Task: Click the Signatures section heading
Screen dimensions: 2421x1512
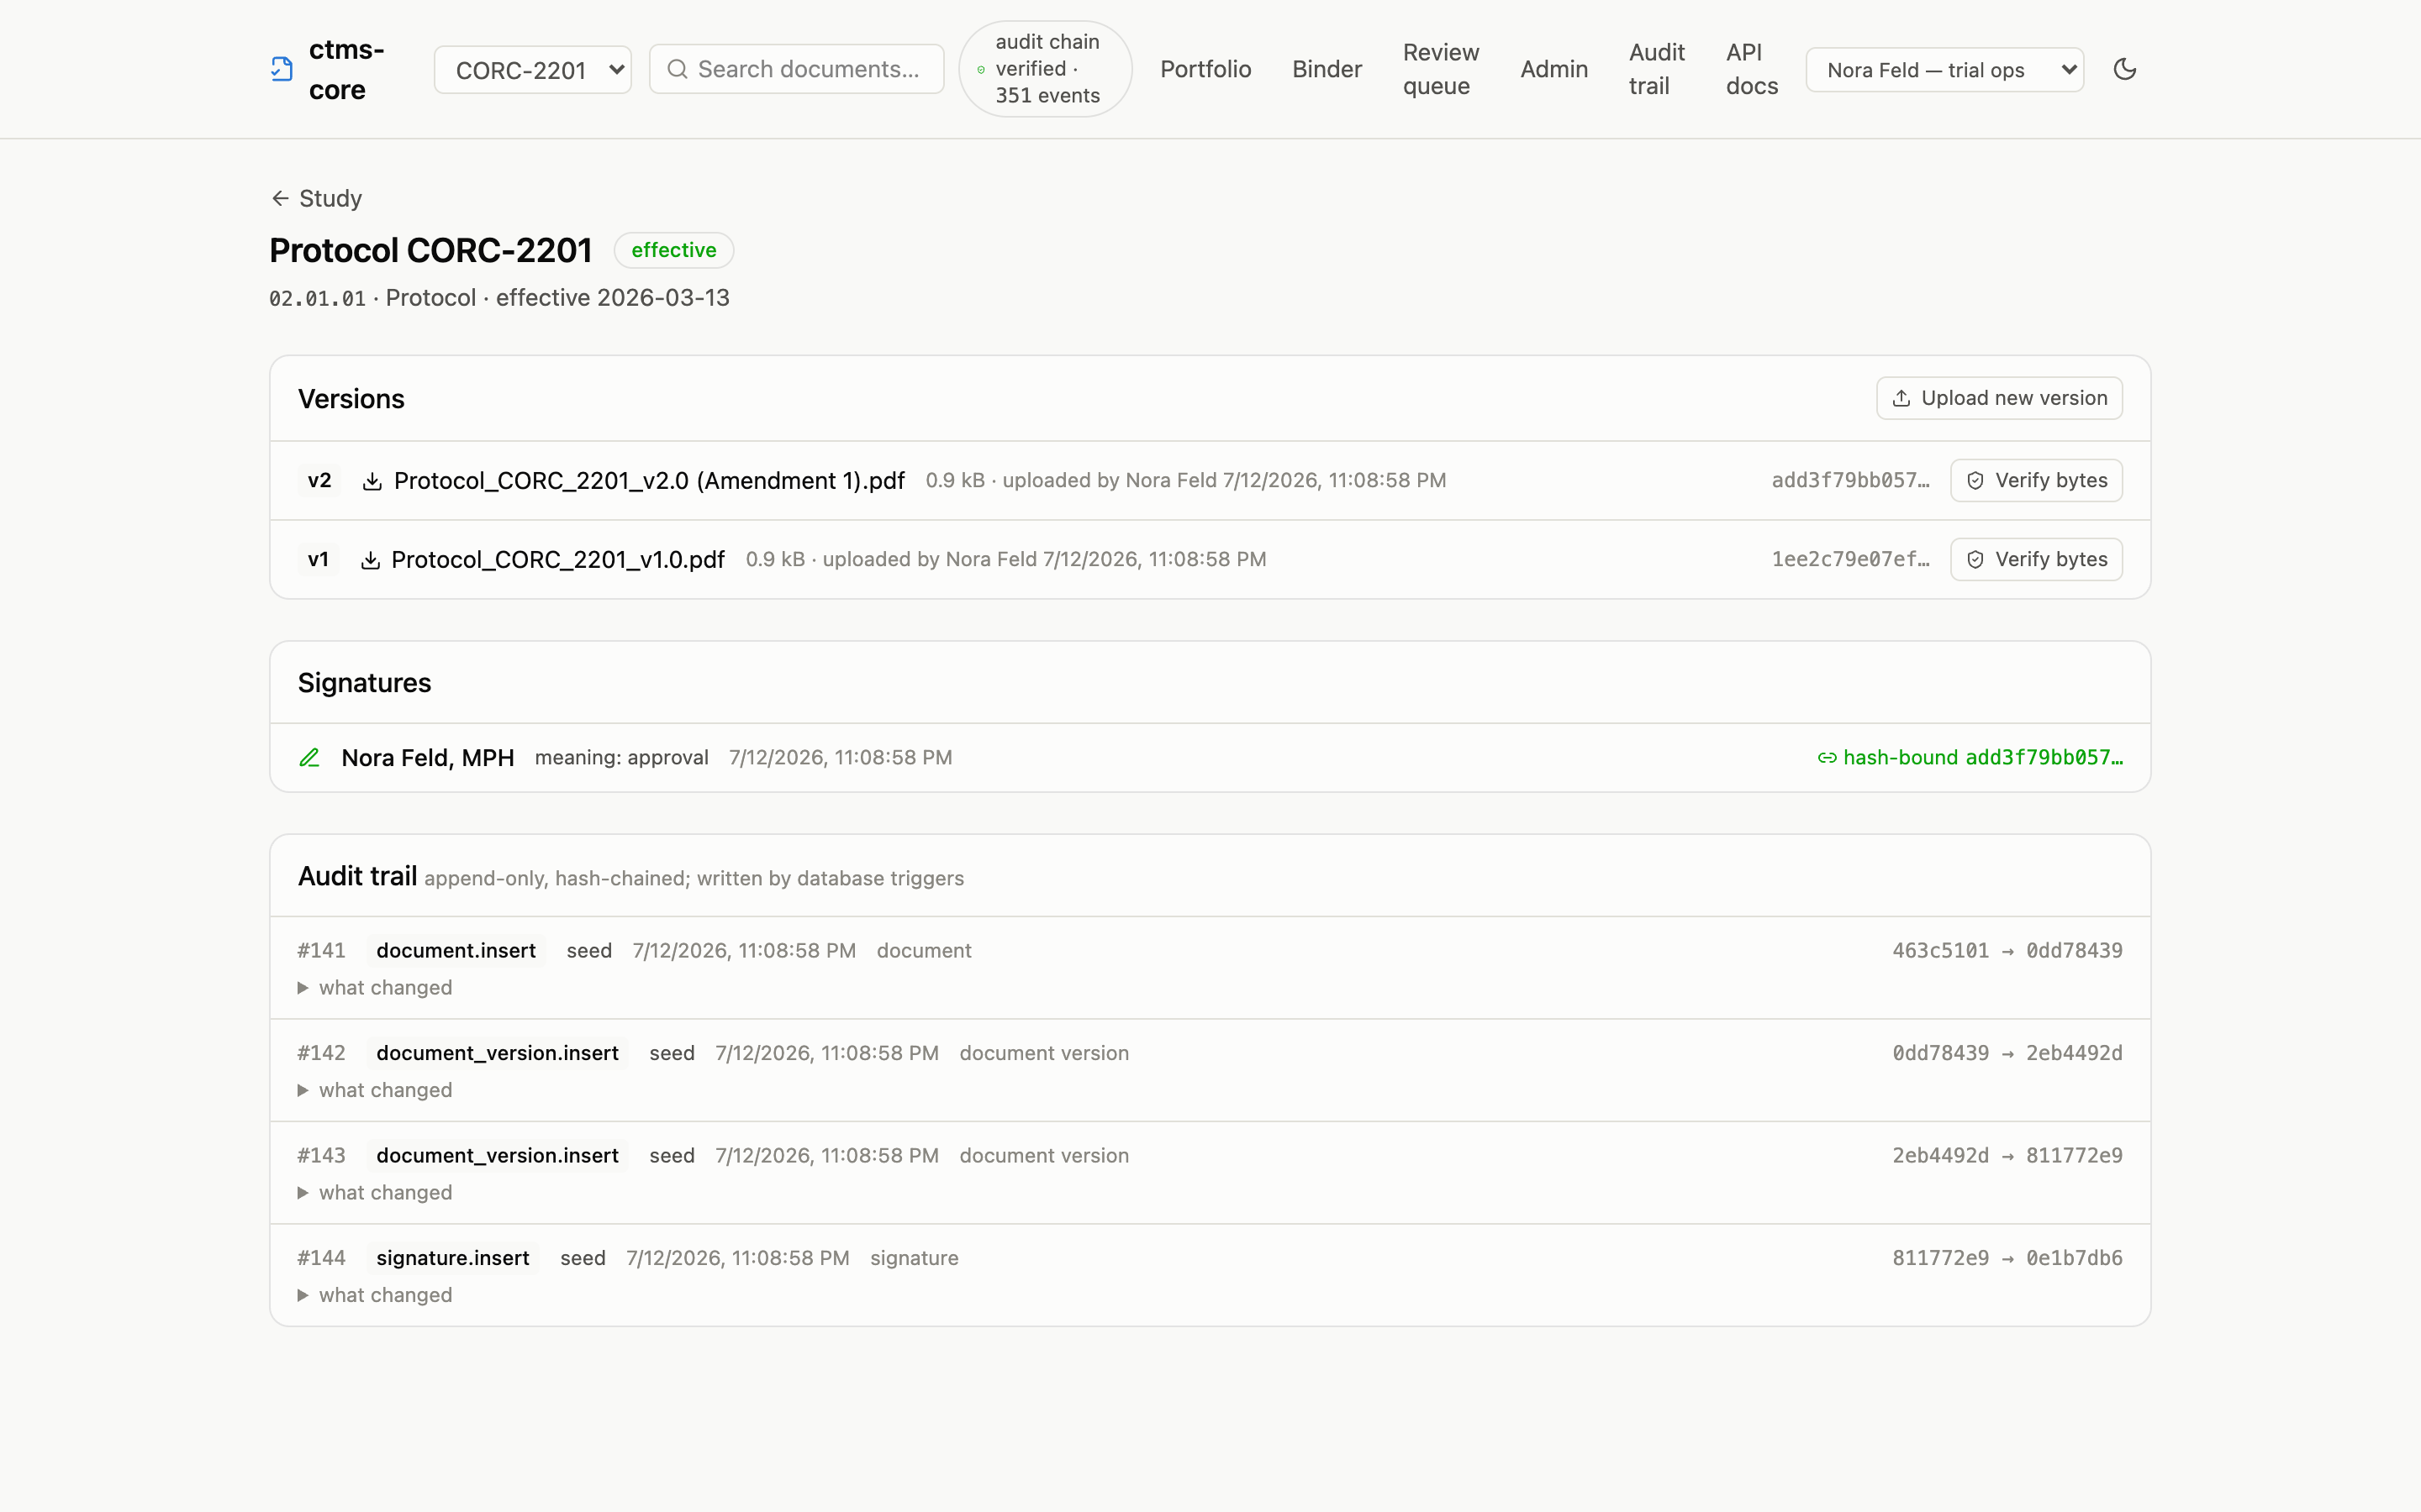Action: point(364,683)
